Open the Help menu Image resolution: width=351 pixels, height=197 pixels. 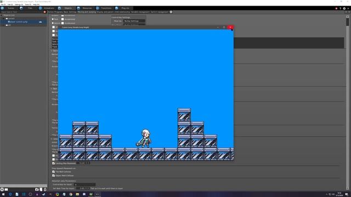(x=36, y=4)
